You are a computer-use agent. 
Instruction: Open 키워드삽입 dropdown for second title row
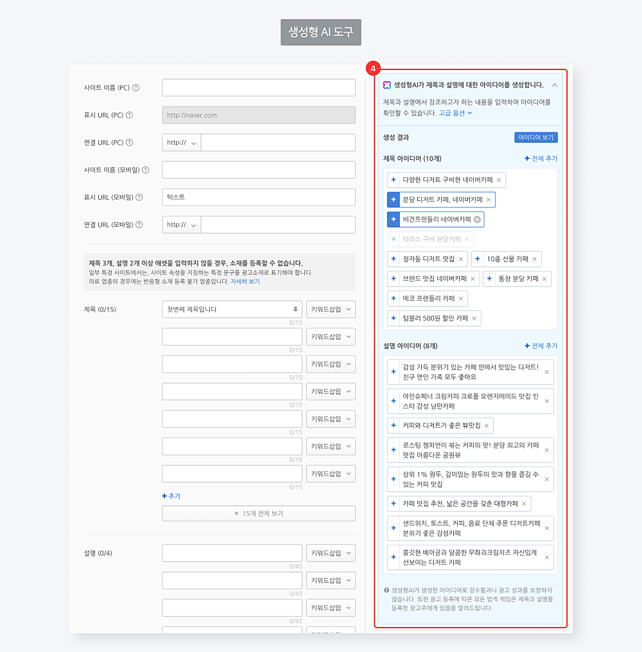331,337
